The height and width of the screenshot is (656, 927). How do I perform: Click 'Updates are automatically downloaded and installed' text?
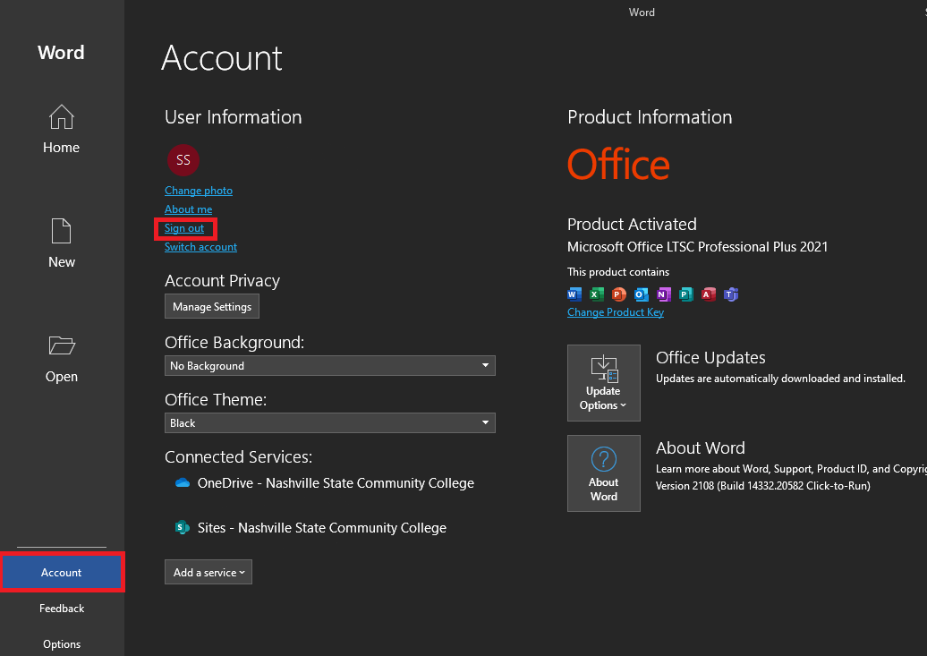coord(780,379)
